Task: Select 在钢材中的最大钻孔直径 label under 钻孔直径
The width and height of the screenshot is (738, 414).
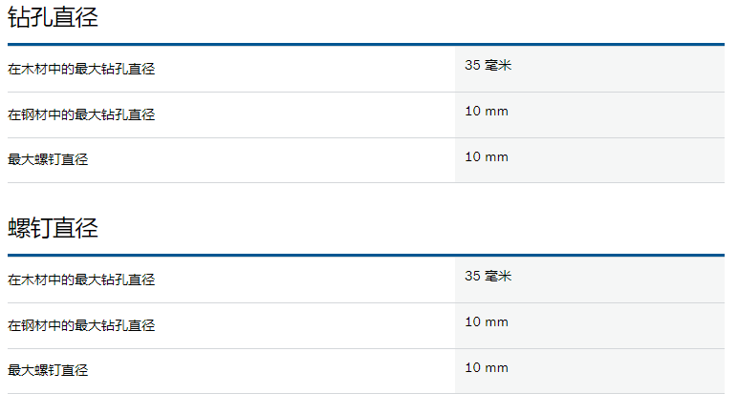Action: coord(81,114)
